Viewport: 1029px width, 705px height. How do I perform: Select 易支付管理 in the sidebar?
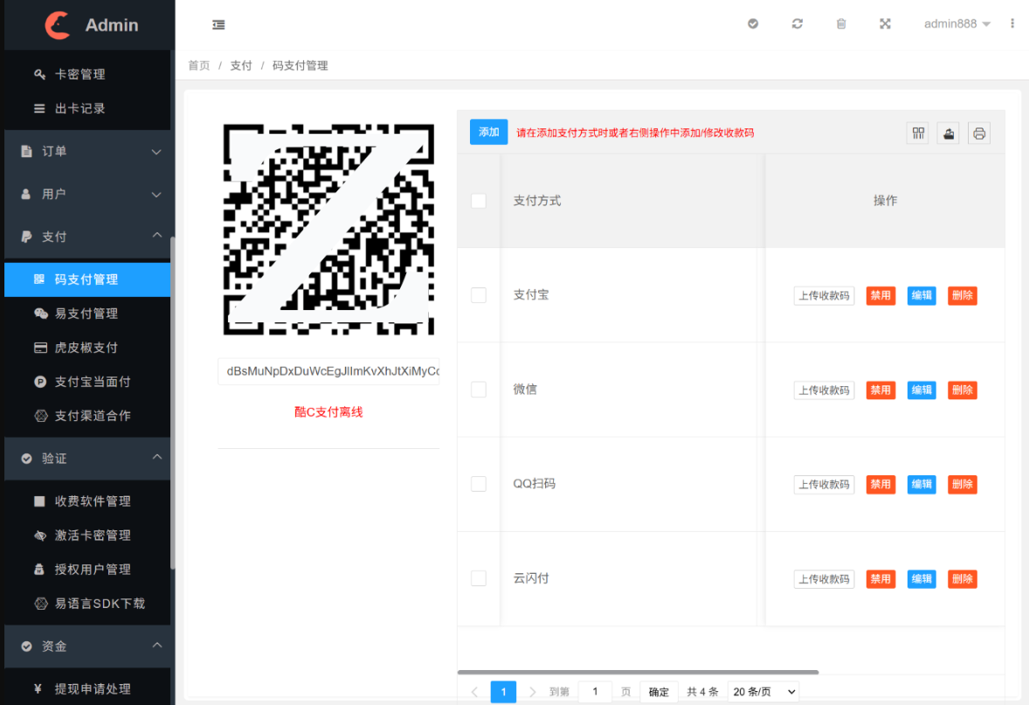[87, 313]
